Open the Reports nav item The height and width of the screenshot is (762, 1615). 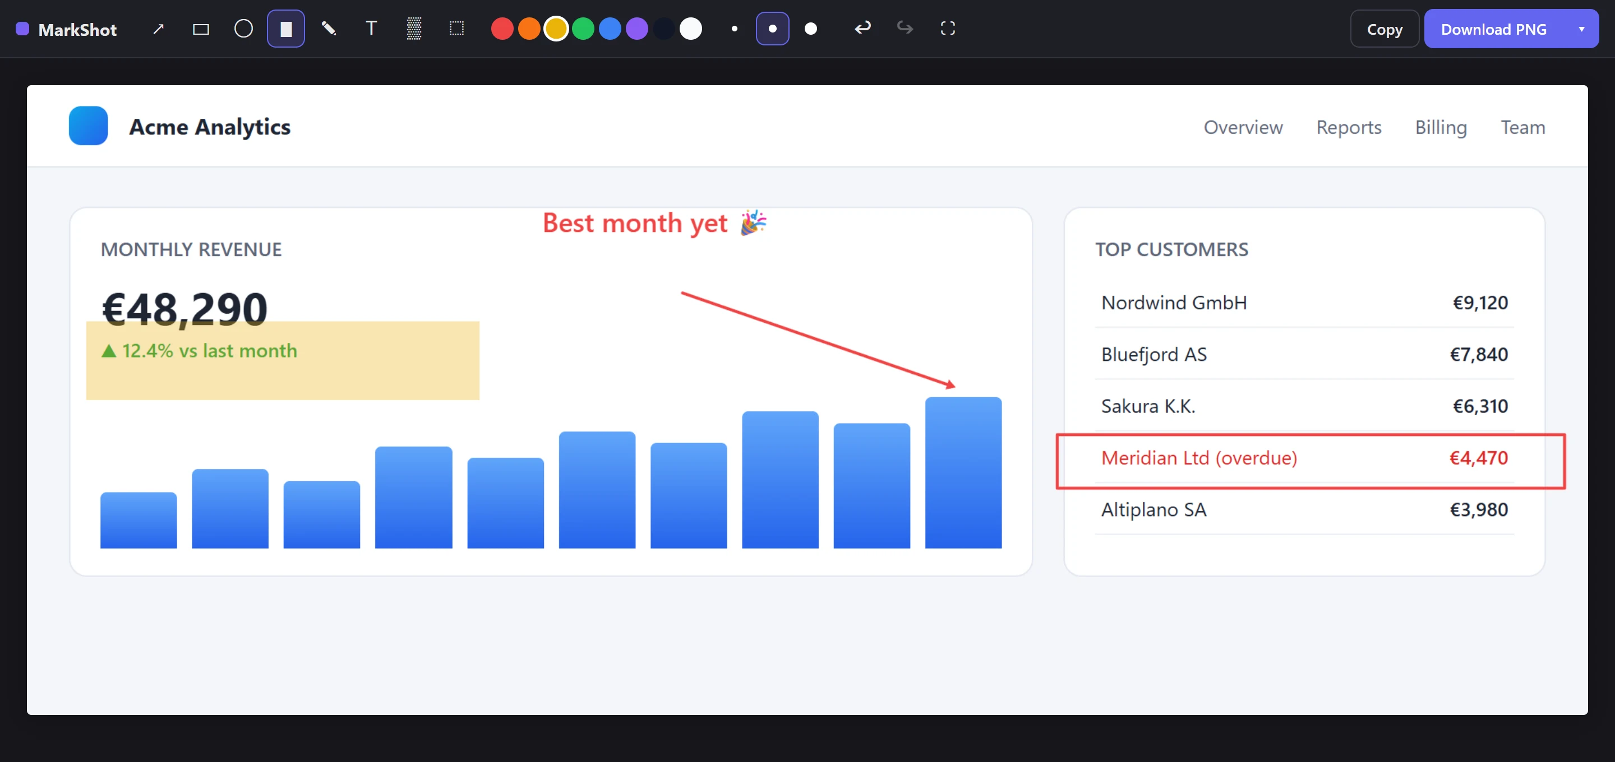click(x=1349, y=127)
